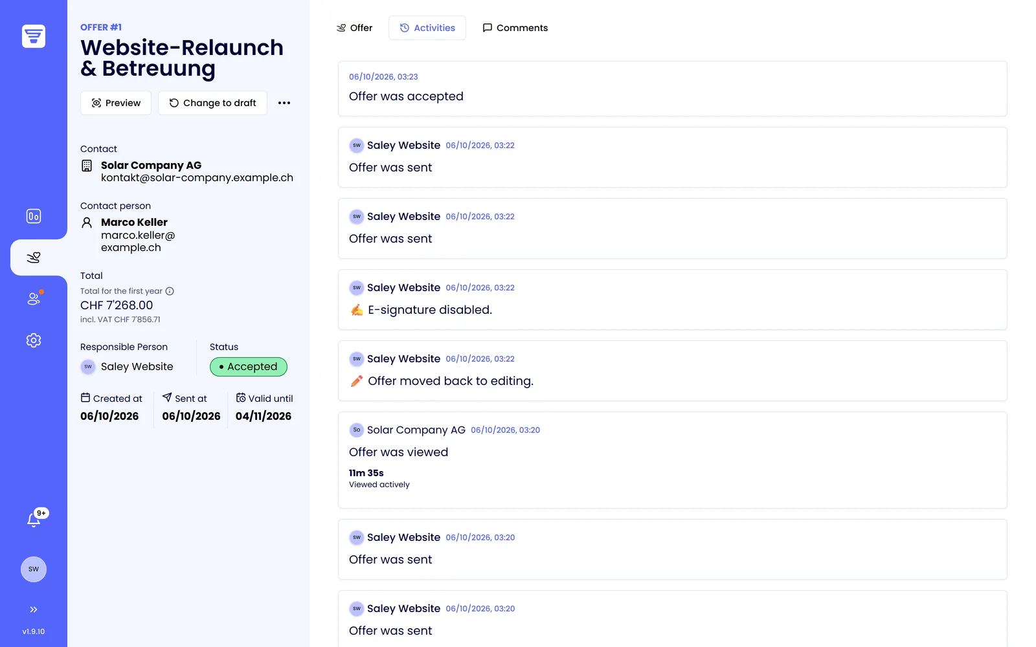Click the Saley logo in the sidebar
Viewport: 1036px width, 647px height.
pos(34,36)
